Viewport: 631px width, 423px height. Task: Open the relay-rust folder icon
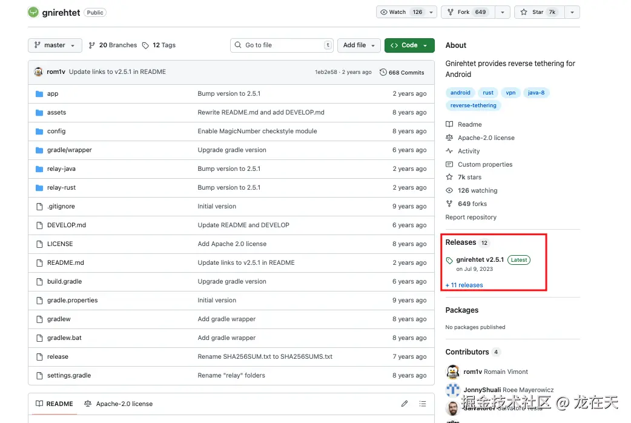[39, 188]
